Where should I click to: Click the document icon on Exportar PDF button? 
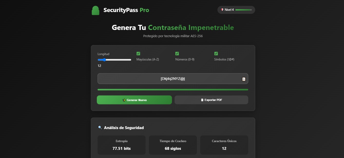click(x=202, y=100)
